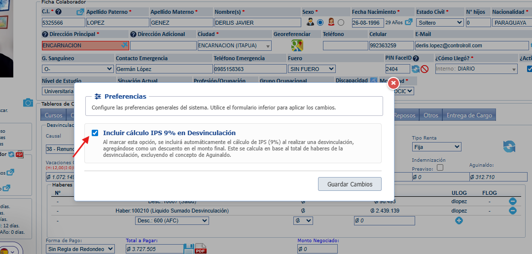Click the red prohibition icon beside PIN FaceID

tap(424, 69)
